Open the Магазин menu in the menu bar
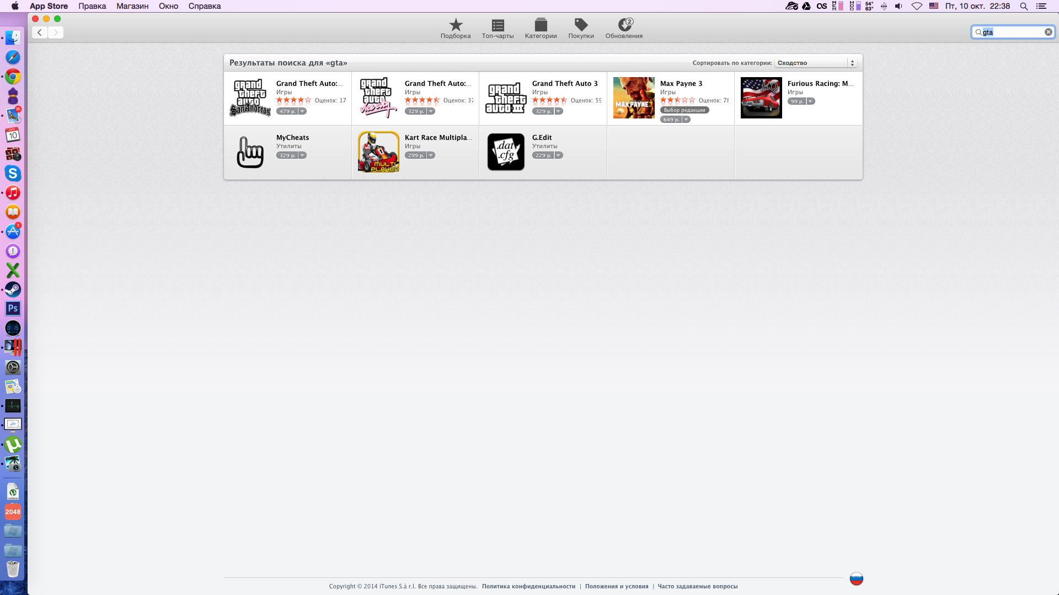The image size is (1059, 595). click(132, 6)
